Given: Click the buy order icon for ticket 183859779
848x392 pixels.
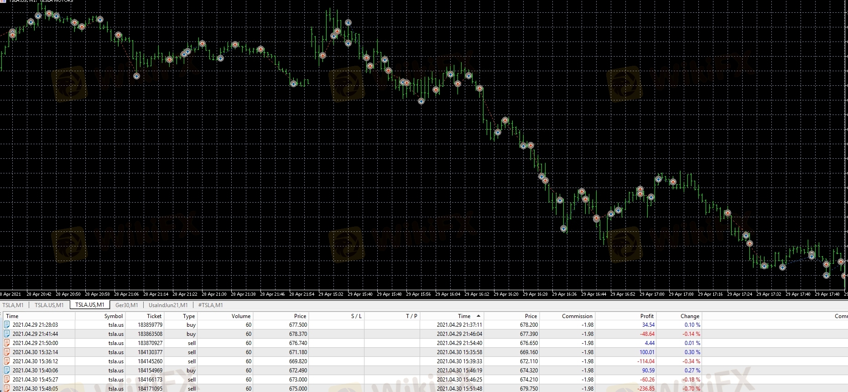Looking at the screenshot, I should pyautogui.click(x=7, y=325).
